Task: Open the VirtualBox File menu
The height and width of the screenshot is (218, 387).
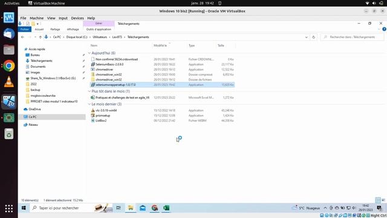Action: pos(23,18)
